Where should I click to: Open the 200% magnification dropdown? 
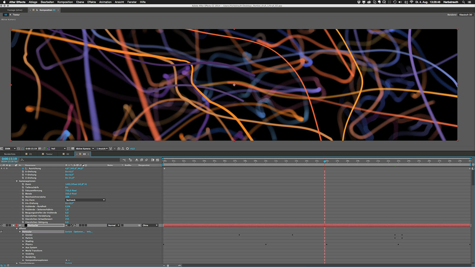tap(10, 149)
